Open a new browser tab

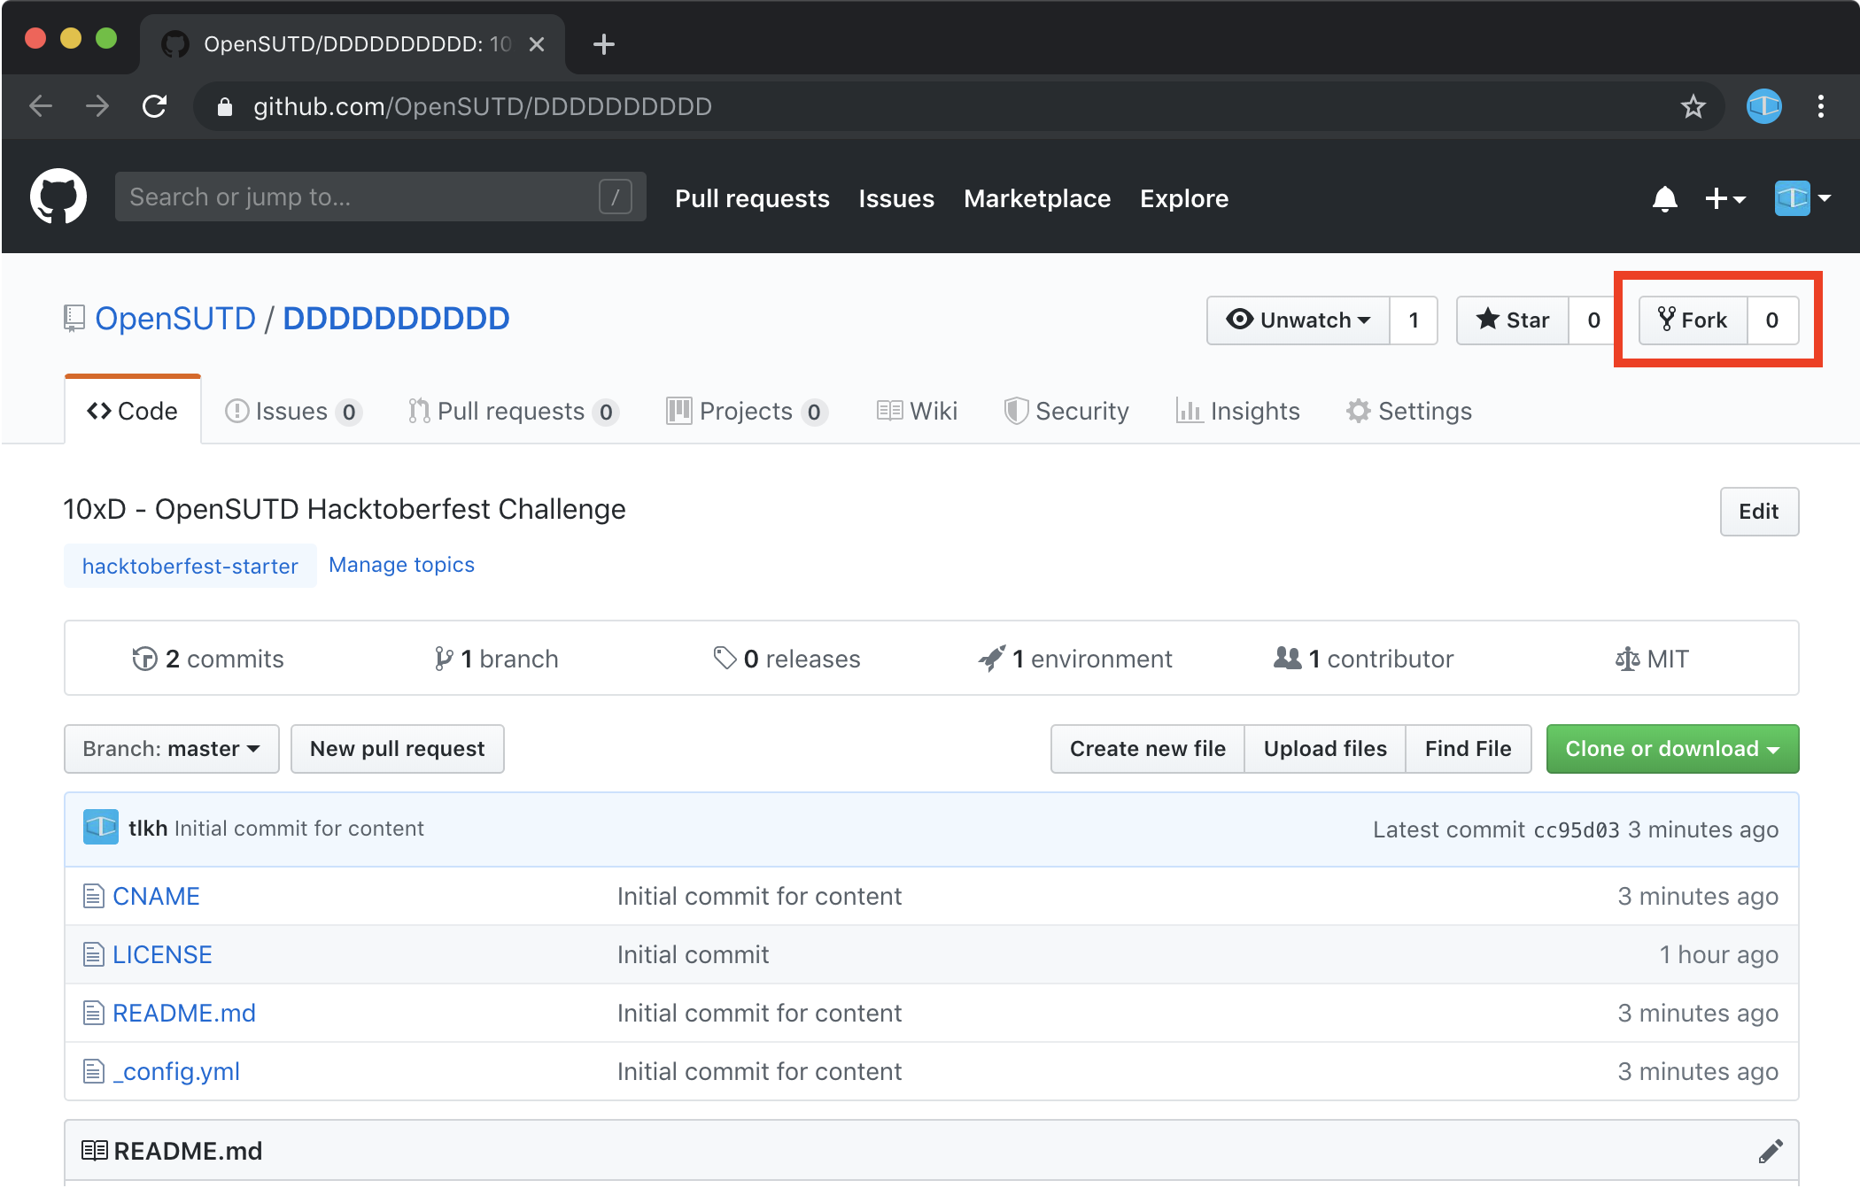604,44
